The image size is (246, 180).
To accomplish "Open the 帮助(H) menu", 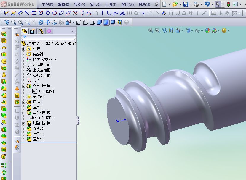I will click(x=144, y=4).
